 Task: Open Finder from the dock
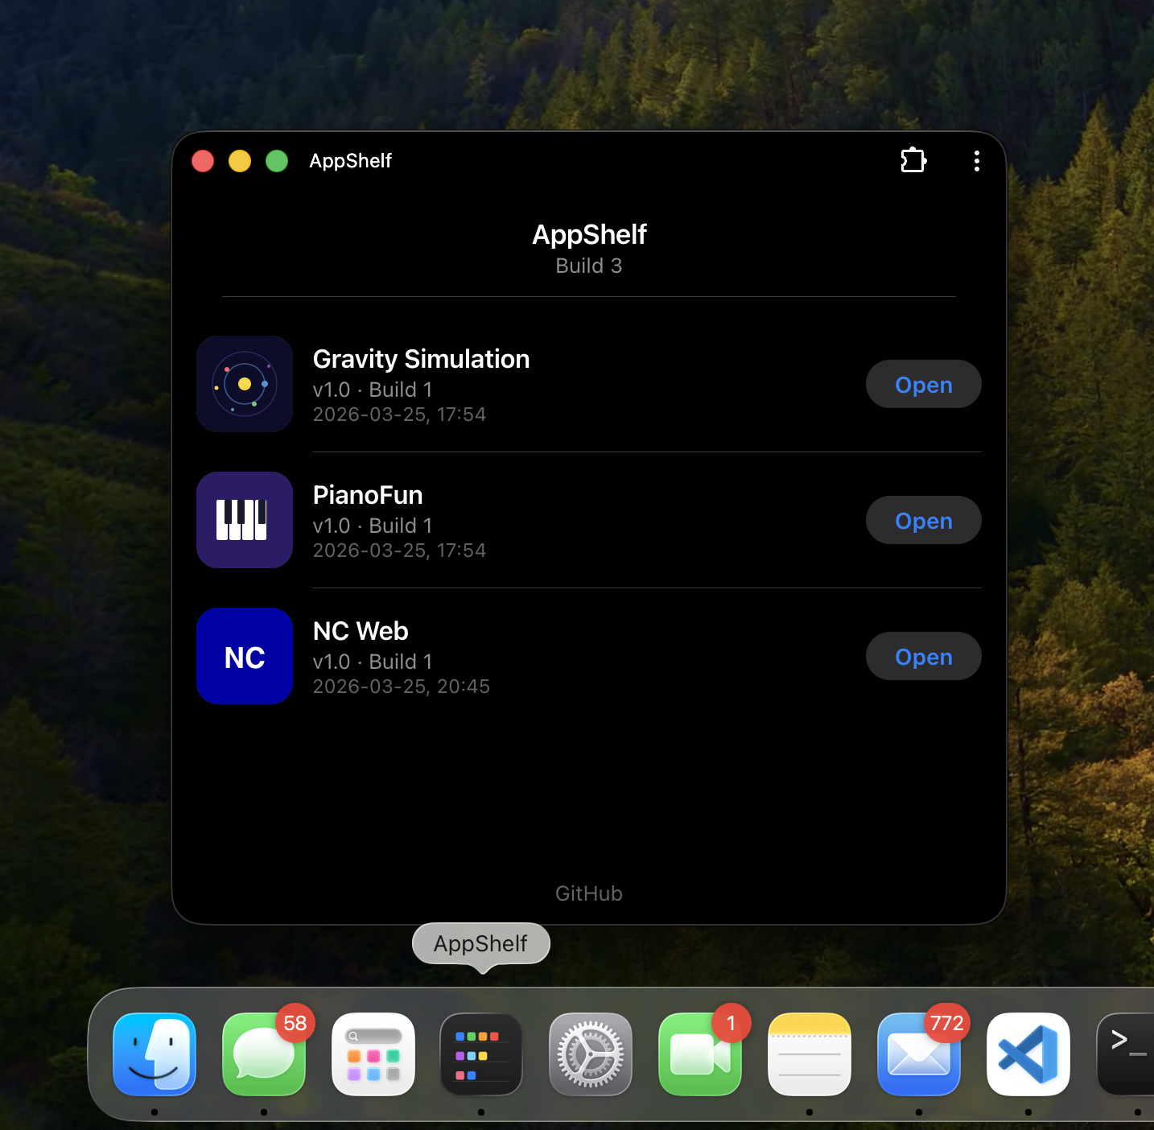[155, 1054]
